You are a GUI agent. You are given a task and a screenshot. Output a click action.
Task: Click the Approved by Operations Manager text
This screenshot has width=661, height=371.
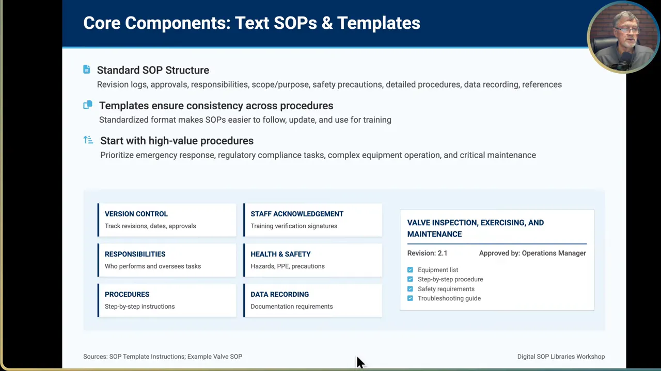pyautogui.click(x=532, y=253)
